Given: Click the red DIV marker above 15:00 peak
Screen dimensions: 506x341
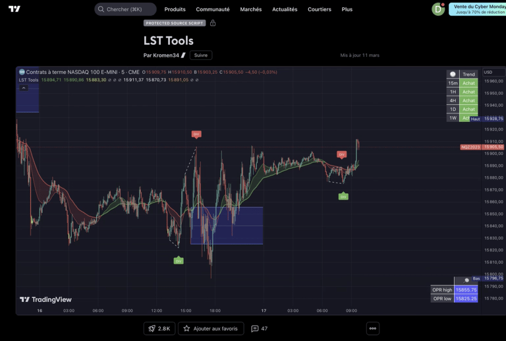Looking at the screenshot, I should coord(196,135).
